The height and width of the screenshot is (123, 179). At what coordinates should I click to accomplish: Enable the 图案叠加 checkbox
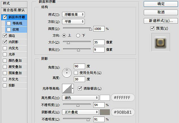5,73
